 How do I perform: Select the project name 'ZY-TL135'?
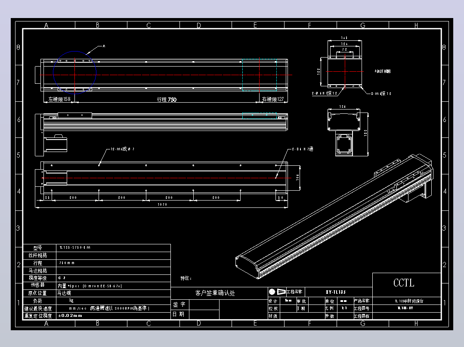[336, 292]
